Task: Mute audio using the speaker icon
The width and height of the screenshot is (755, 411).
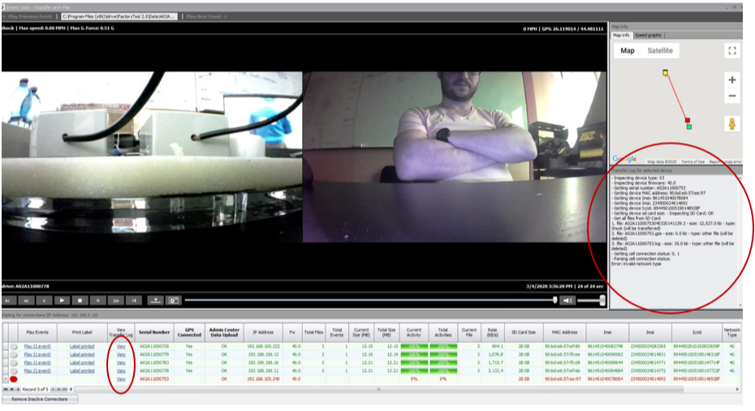Action: tap(568, 301)
